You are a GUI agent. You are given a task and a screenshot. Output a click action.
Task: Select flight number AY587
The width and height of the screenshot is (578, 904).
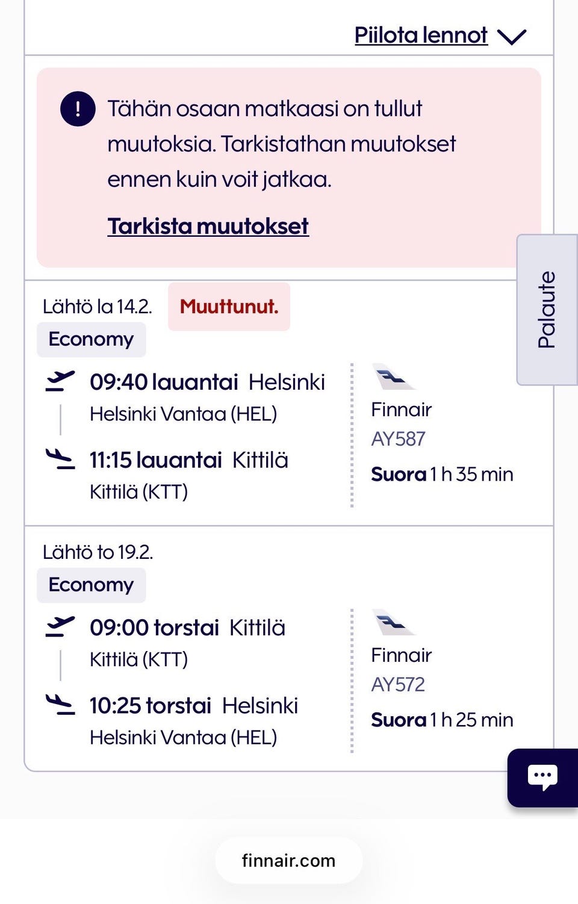[x=398, y=439]
